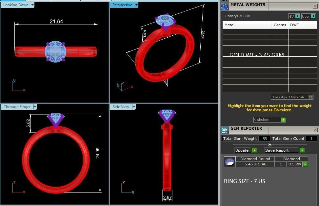Click the XY axis icon in Looking Down view
The width and height of the screenshot is (319, 206).
18,85
